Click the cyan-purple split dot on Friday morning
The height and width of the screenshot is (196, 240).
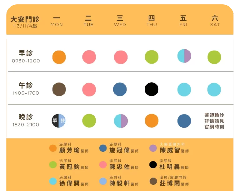[184, 56]
